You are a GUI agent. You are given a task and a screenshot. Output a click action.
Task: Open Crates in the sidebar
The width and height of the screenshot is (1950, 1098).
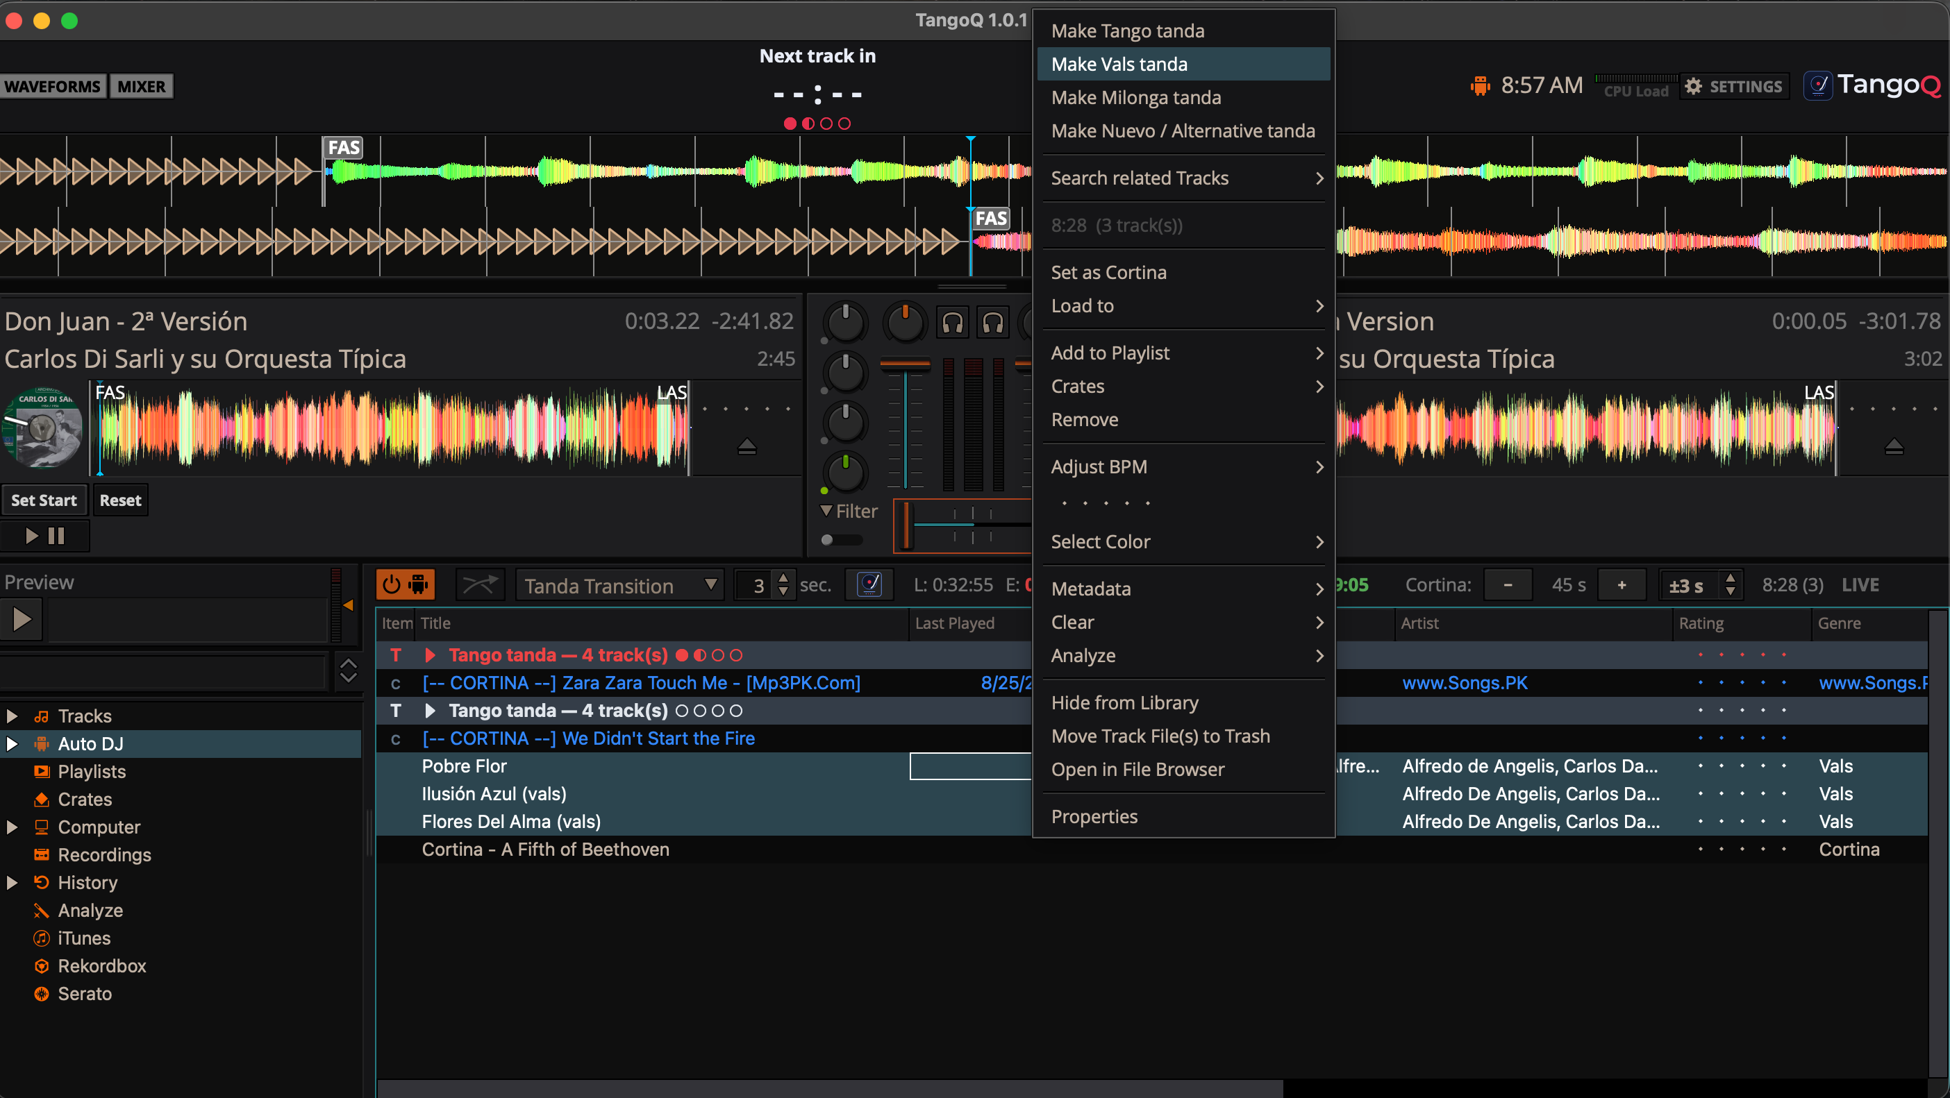pyautogui.click(x=85, y=799)
